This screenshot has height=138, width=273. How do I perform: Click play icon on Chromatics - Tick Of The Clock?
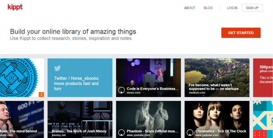click(190, 133)
